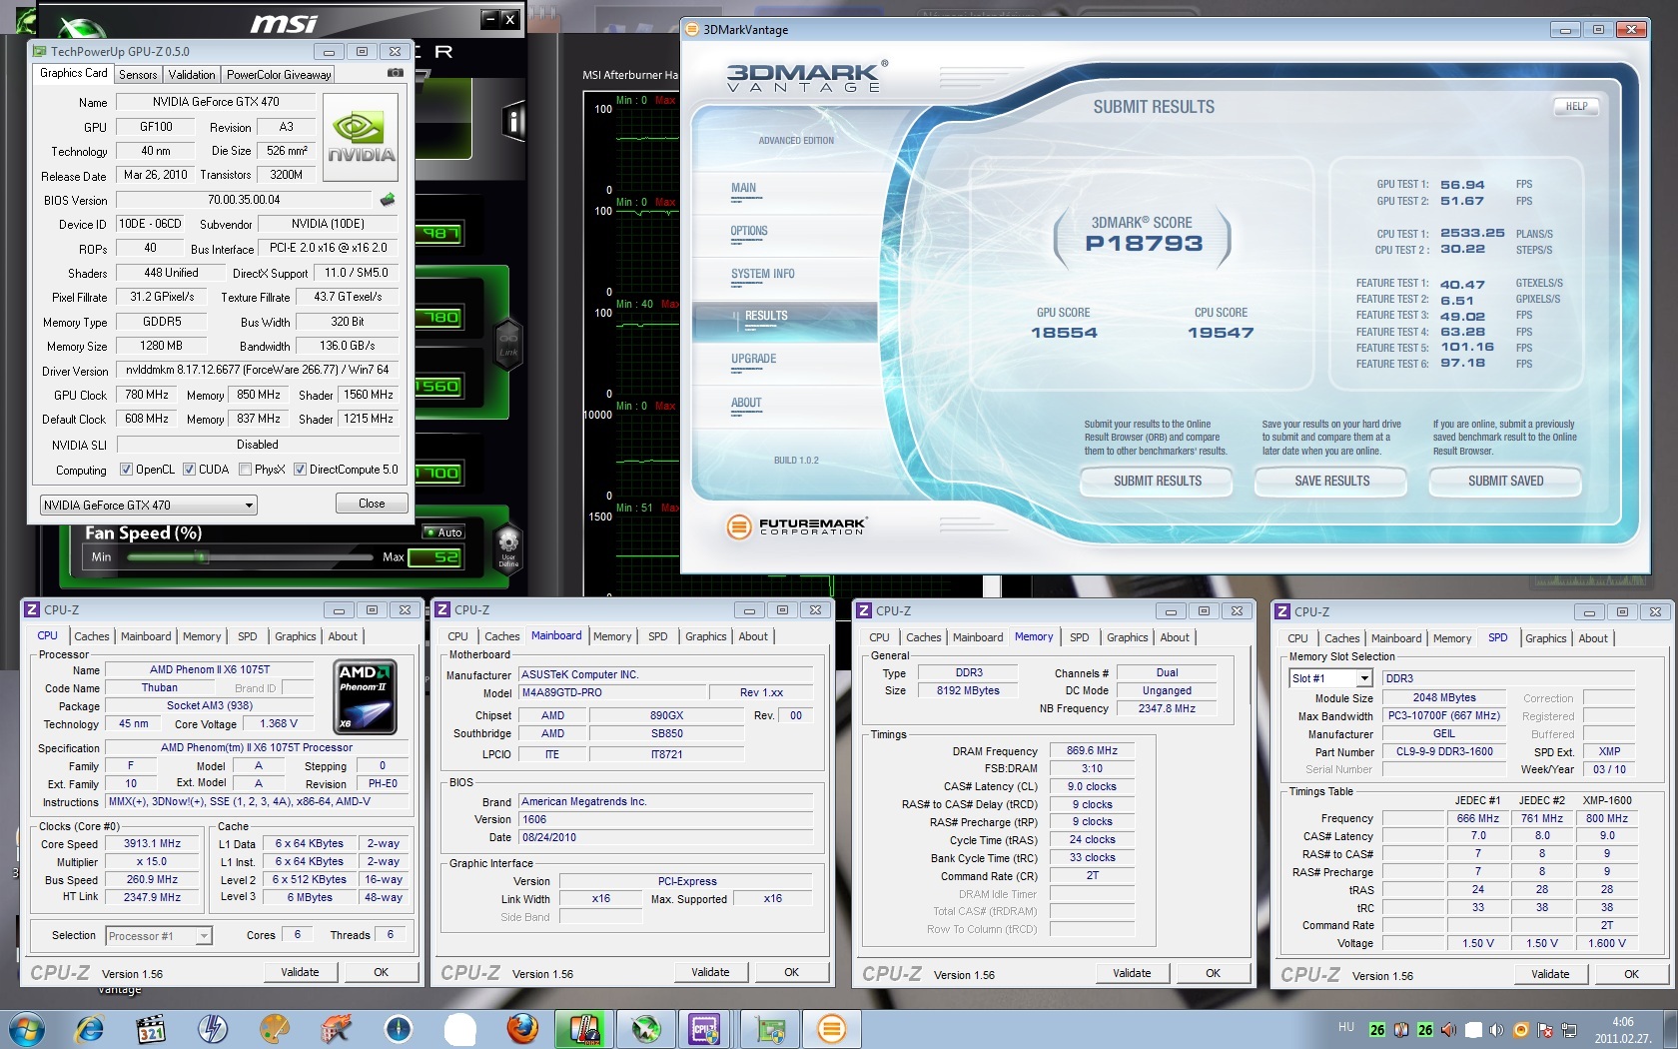Open SYSTEM INFO in 3DMark Vantage
1678x1049 pixels.
click(762, 274)
